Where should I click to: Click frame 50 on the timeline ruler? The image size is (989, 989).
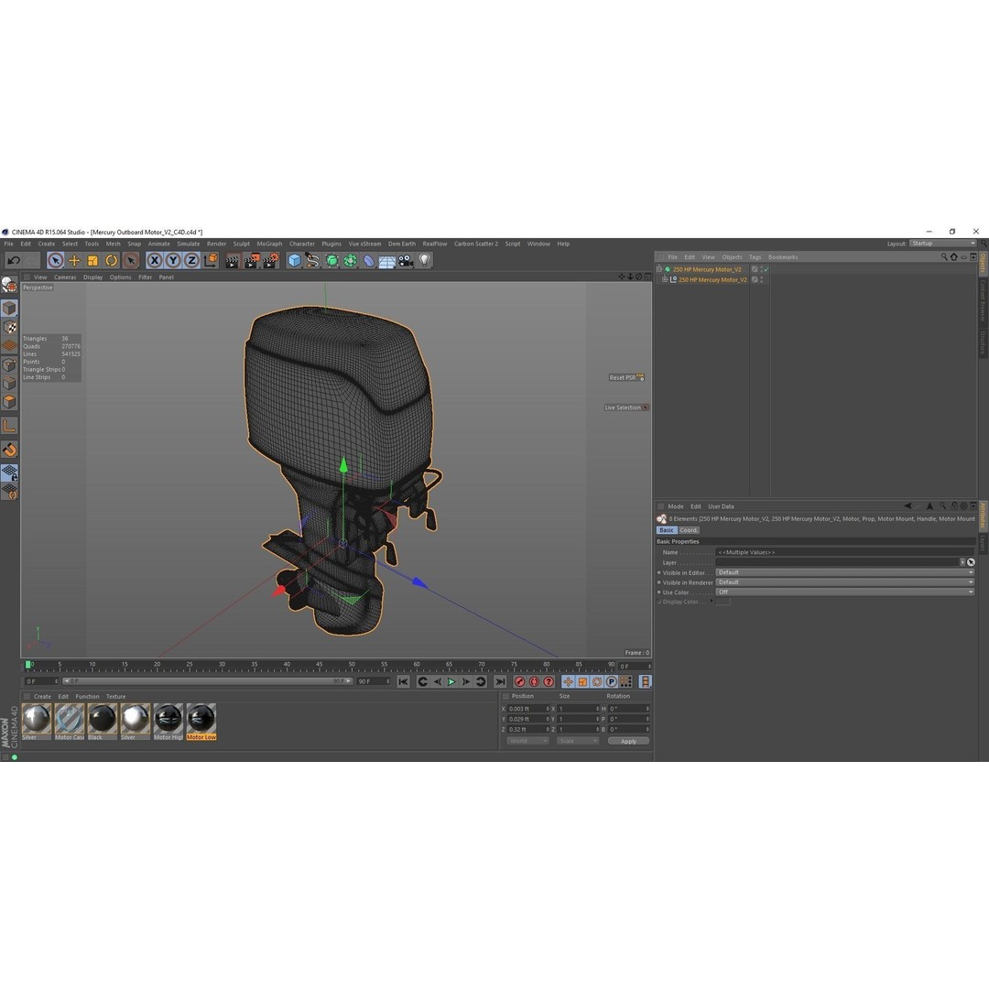click(352, 666)
